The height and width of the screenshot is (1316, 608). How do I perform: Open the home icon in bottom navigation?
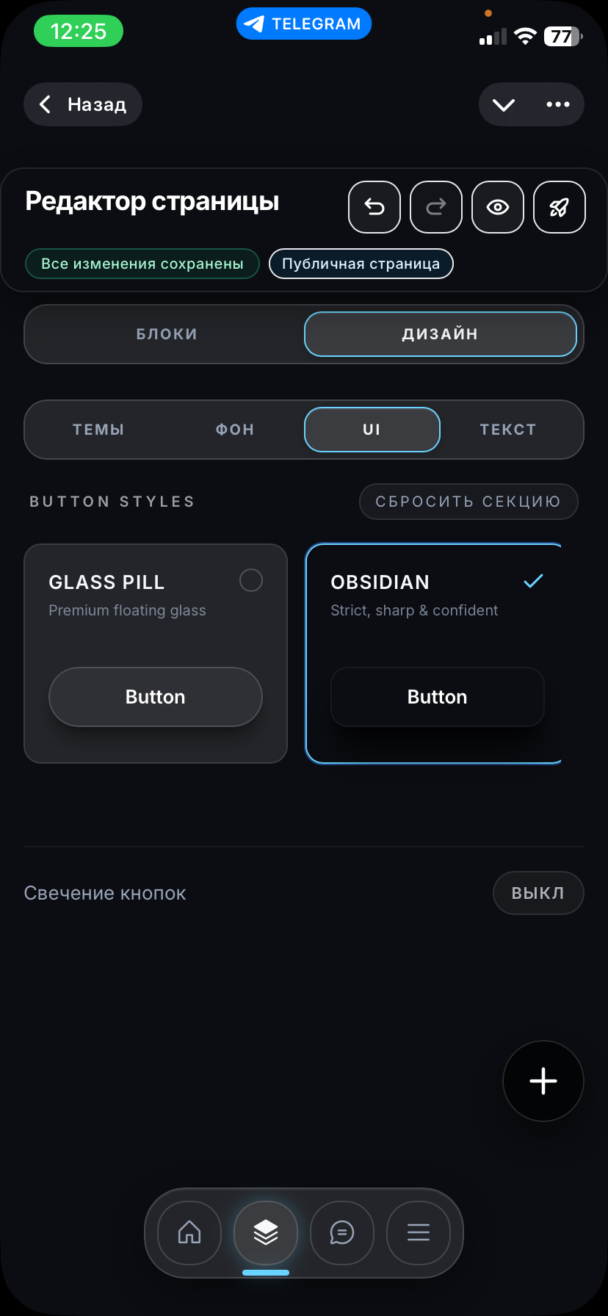click(x=189, y=1233)
